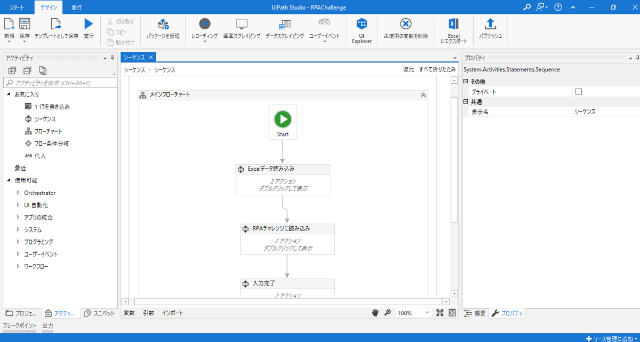Click 復元 (Restore) in designer header
Screen dimensions: 640x342
coord(408,69)
